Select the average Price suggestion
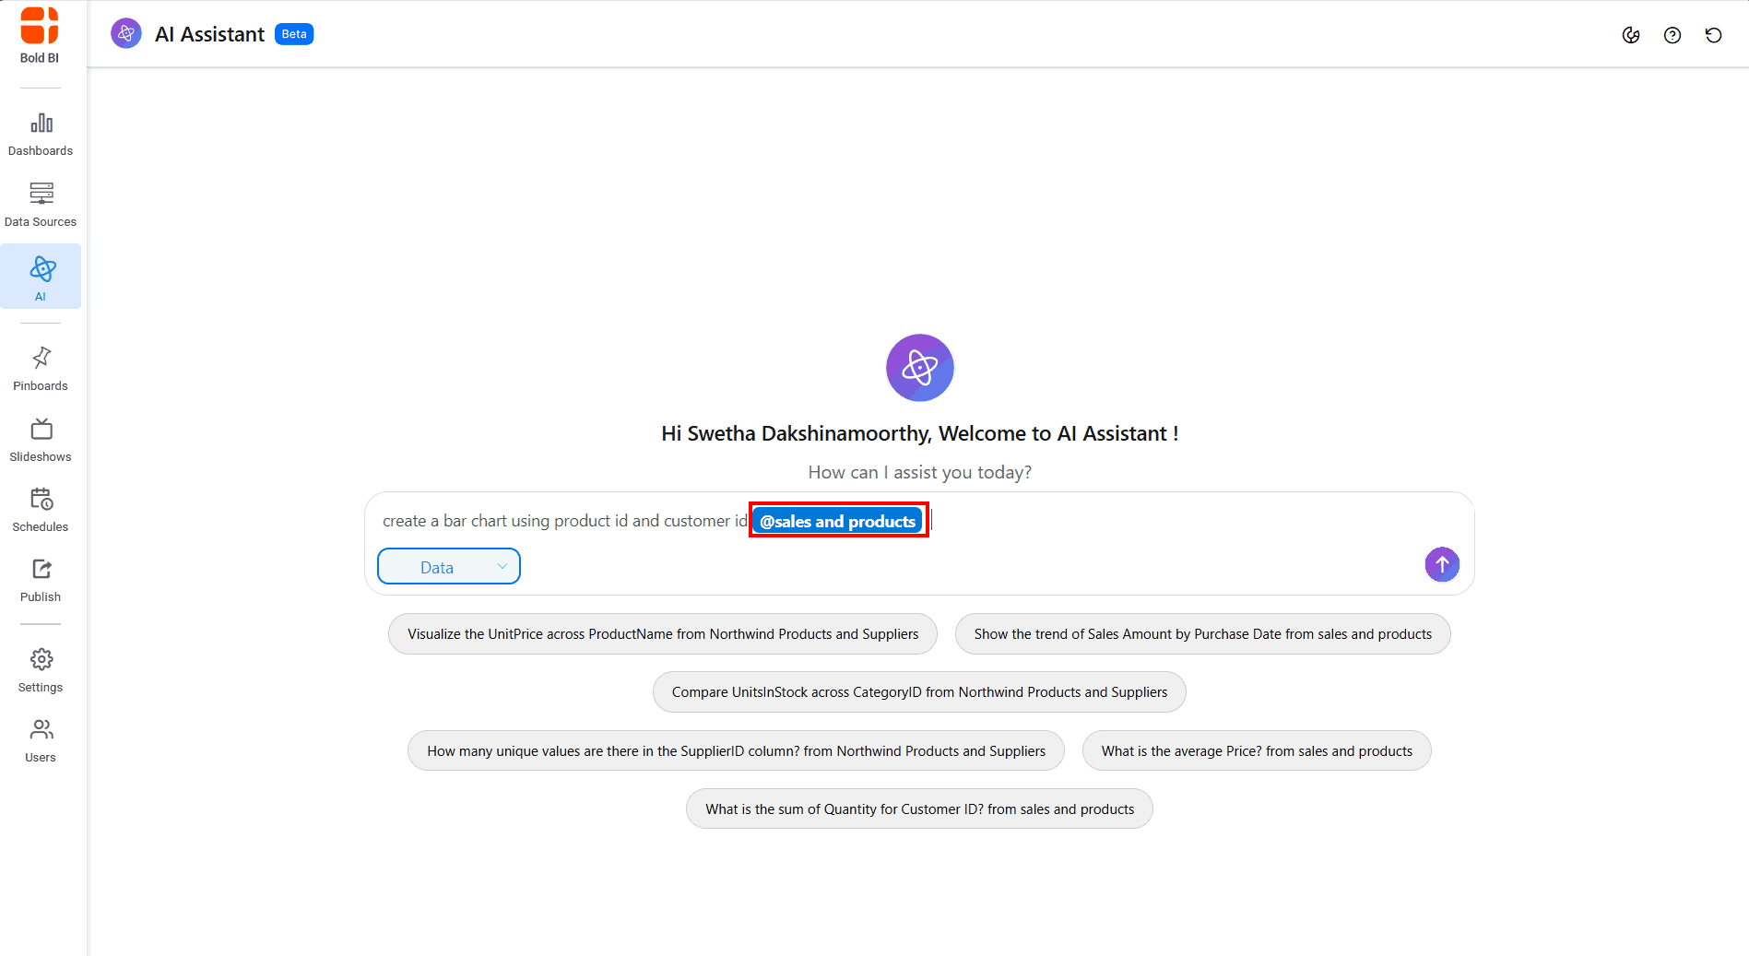Image resolution: width=1749 pixels, height=956 pixels. 1257,751
